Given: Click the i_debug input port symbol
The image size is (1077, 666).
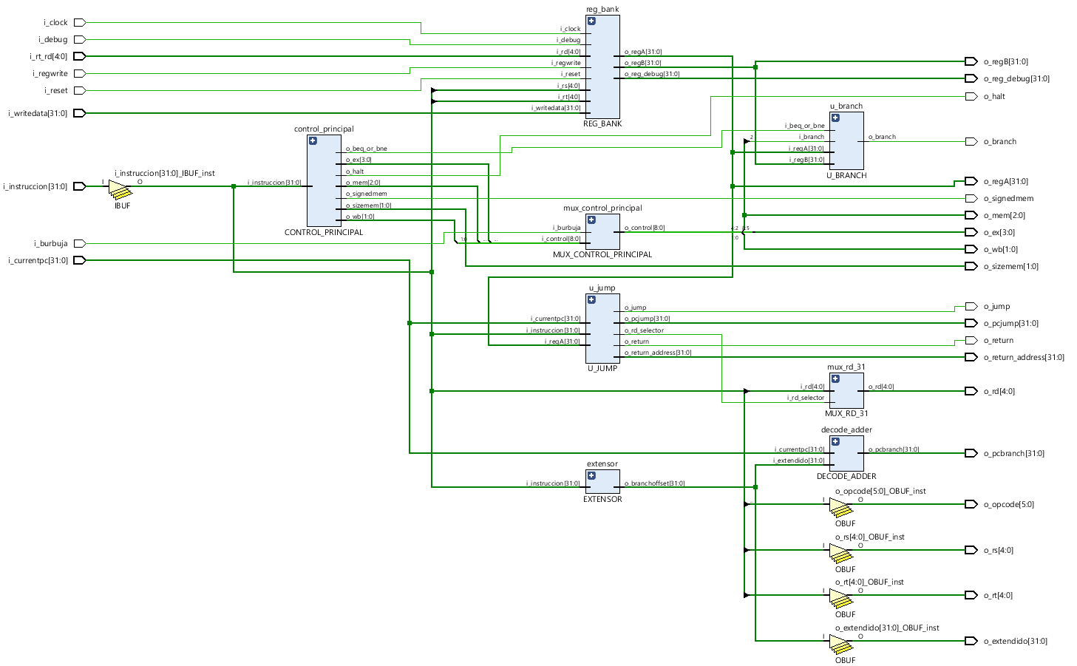Looking at the screenshot, I should coord(80,40).
